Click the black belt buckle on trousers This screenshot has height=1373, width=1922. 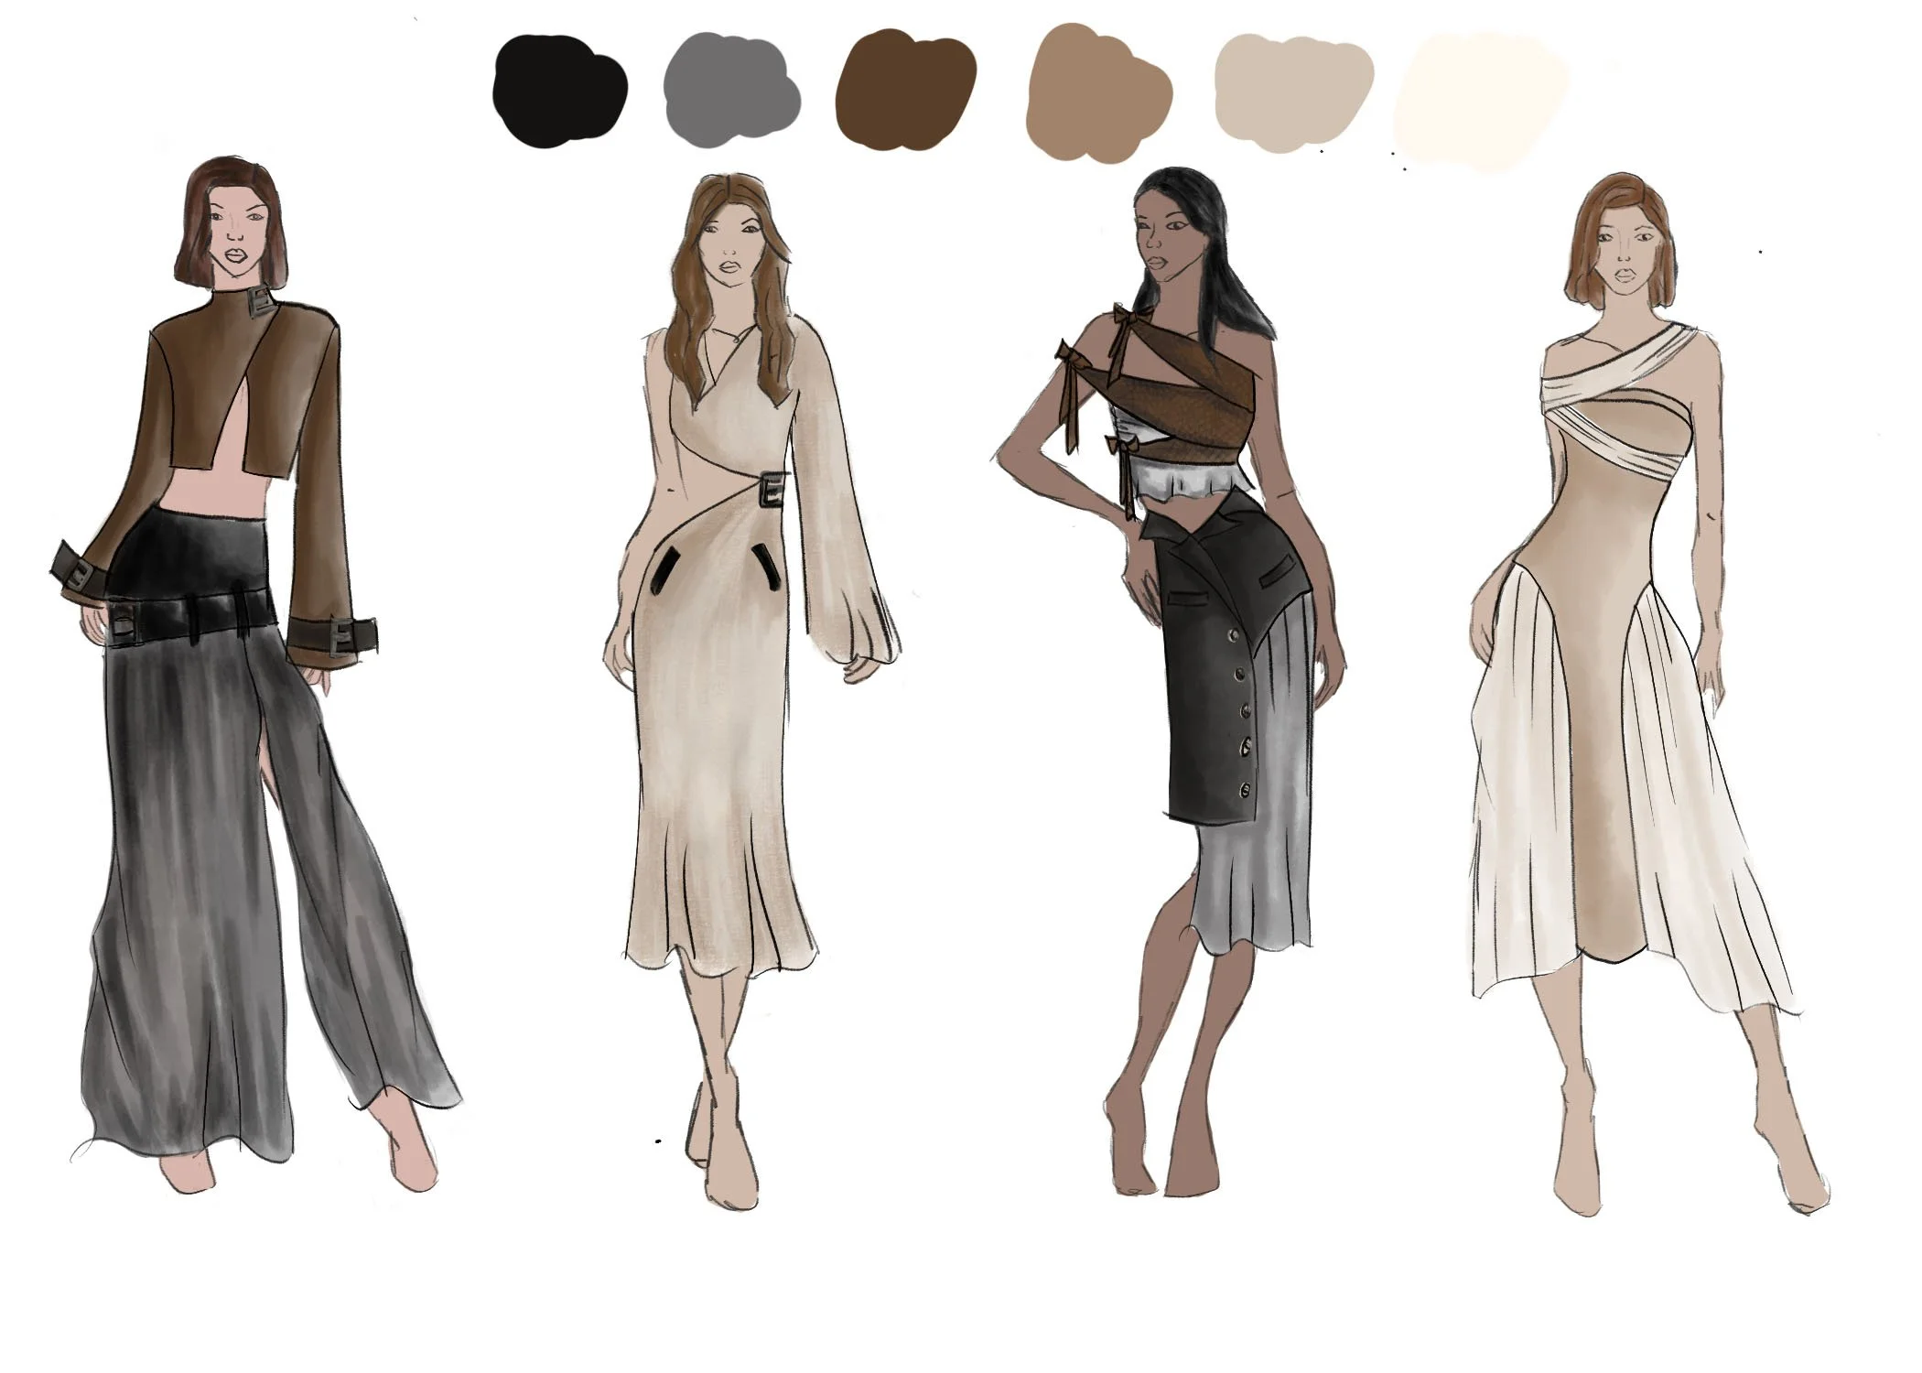pyautogui.click(x=124, y=625)
